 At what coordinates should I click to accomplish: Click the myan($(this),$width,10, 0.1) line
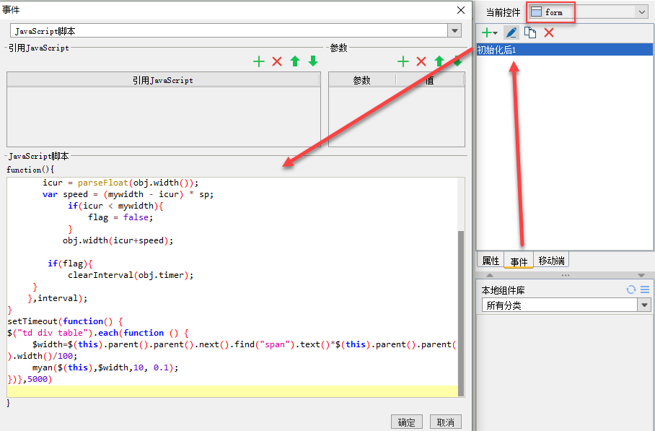105,367
